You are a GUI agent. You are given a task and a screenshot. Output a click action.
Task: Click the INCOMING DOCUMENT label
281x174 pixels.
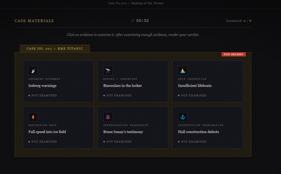(x=44, y=79)
